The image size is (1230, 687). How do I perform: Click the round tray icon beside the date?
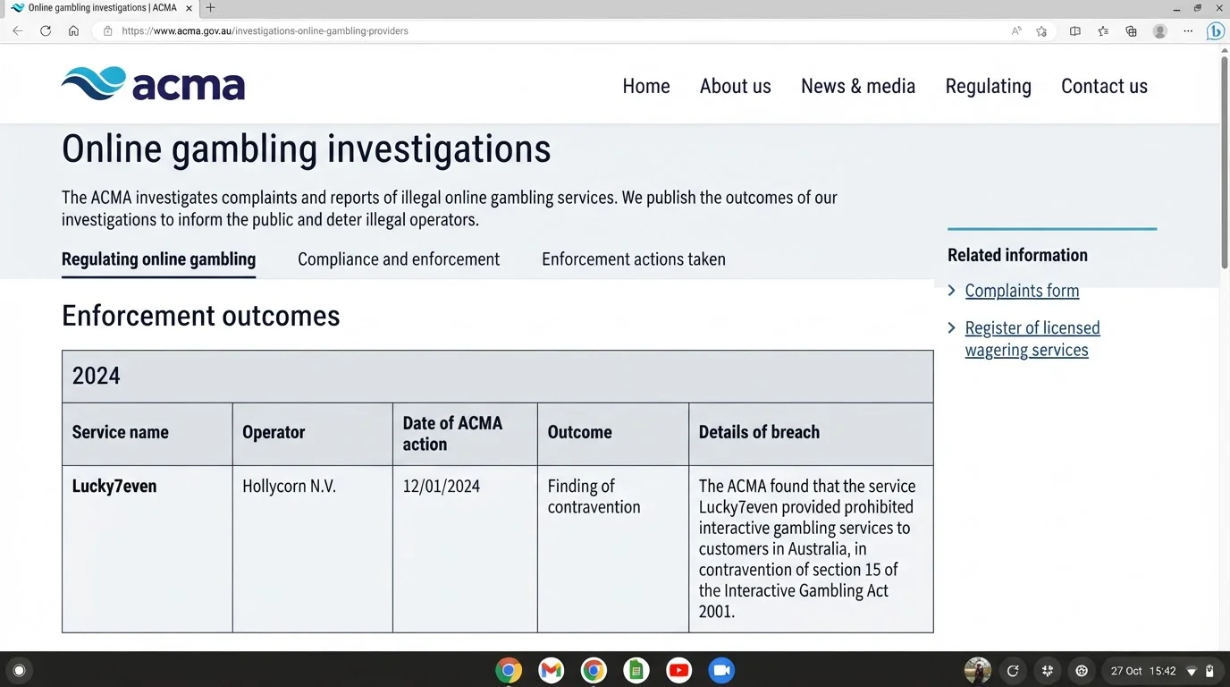[1082, 670]
